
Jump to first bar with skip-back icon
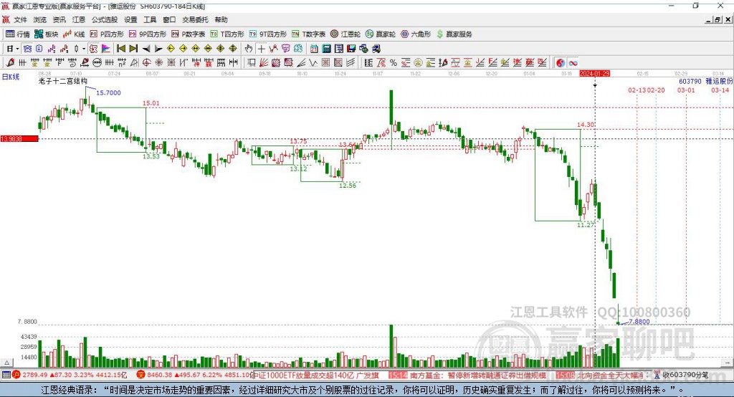point(121,49)
